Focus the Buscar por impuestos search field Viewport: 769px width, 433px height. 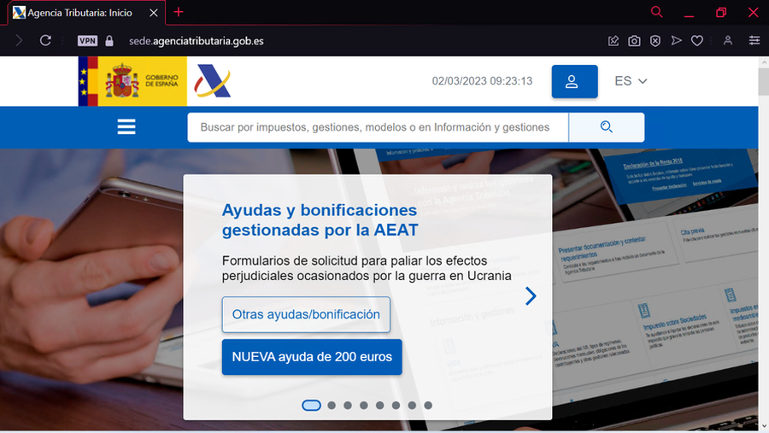tap(376, 127)
